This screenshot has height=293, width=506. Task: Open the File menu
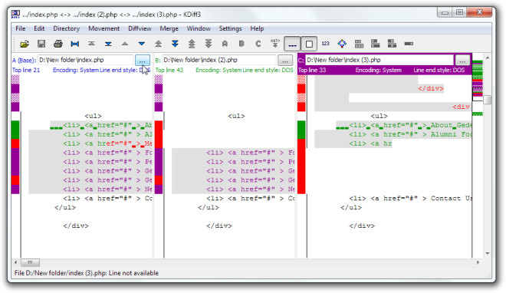point(21,28)
